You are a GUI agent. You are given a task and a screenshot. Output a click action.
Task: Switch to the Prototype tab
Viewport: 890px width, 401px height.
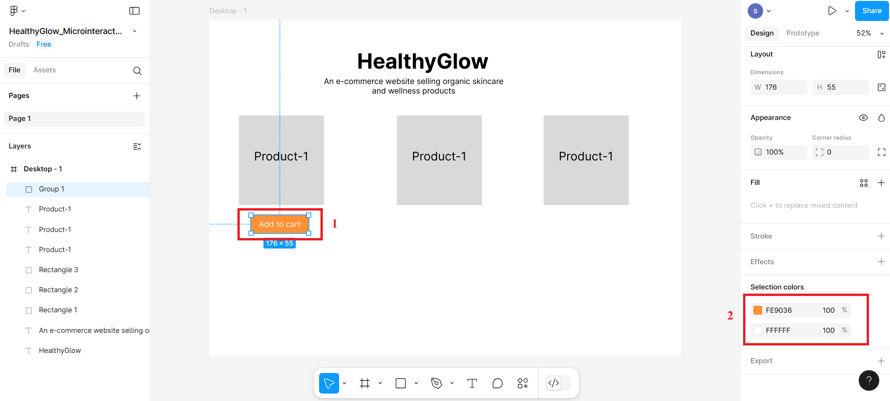(x=803, y=33)
